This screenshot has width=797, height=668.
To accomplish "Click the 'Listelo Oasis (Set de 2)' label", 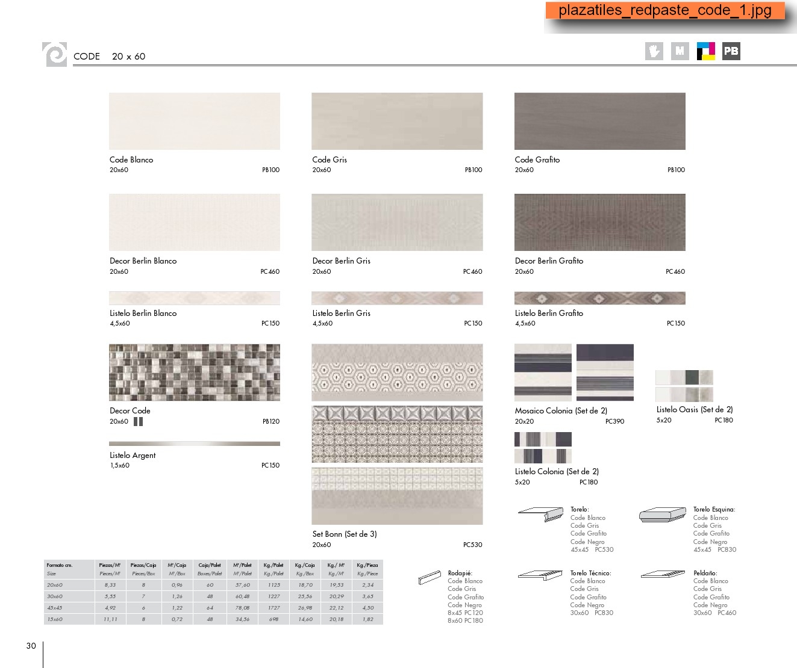I will (x=695, y=409).
